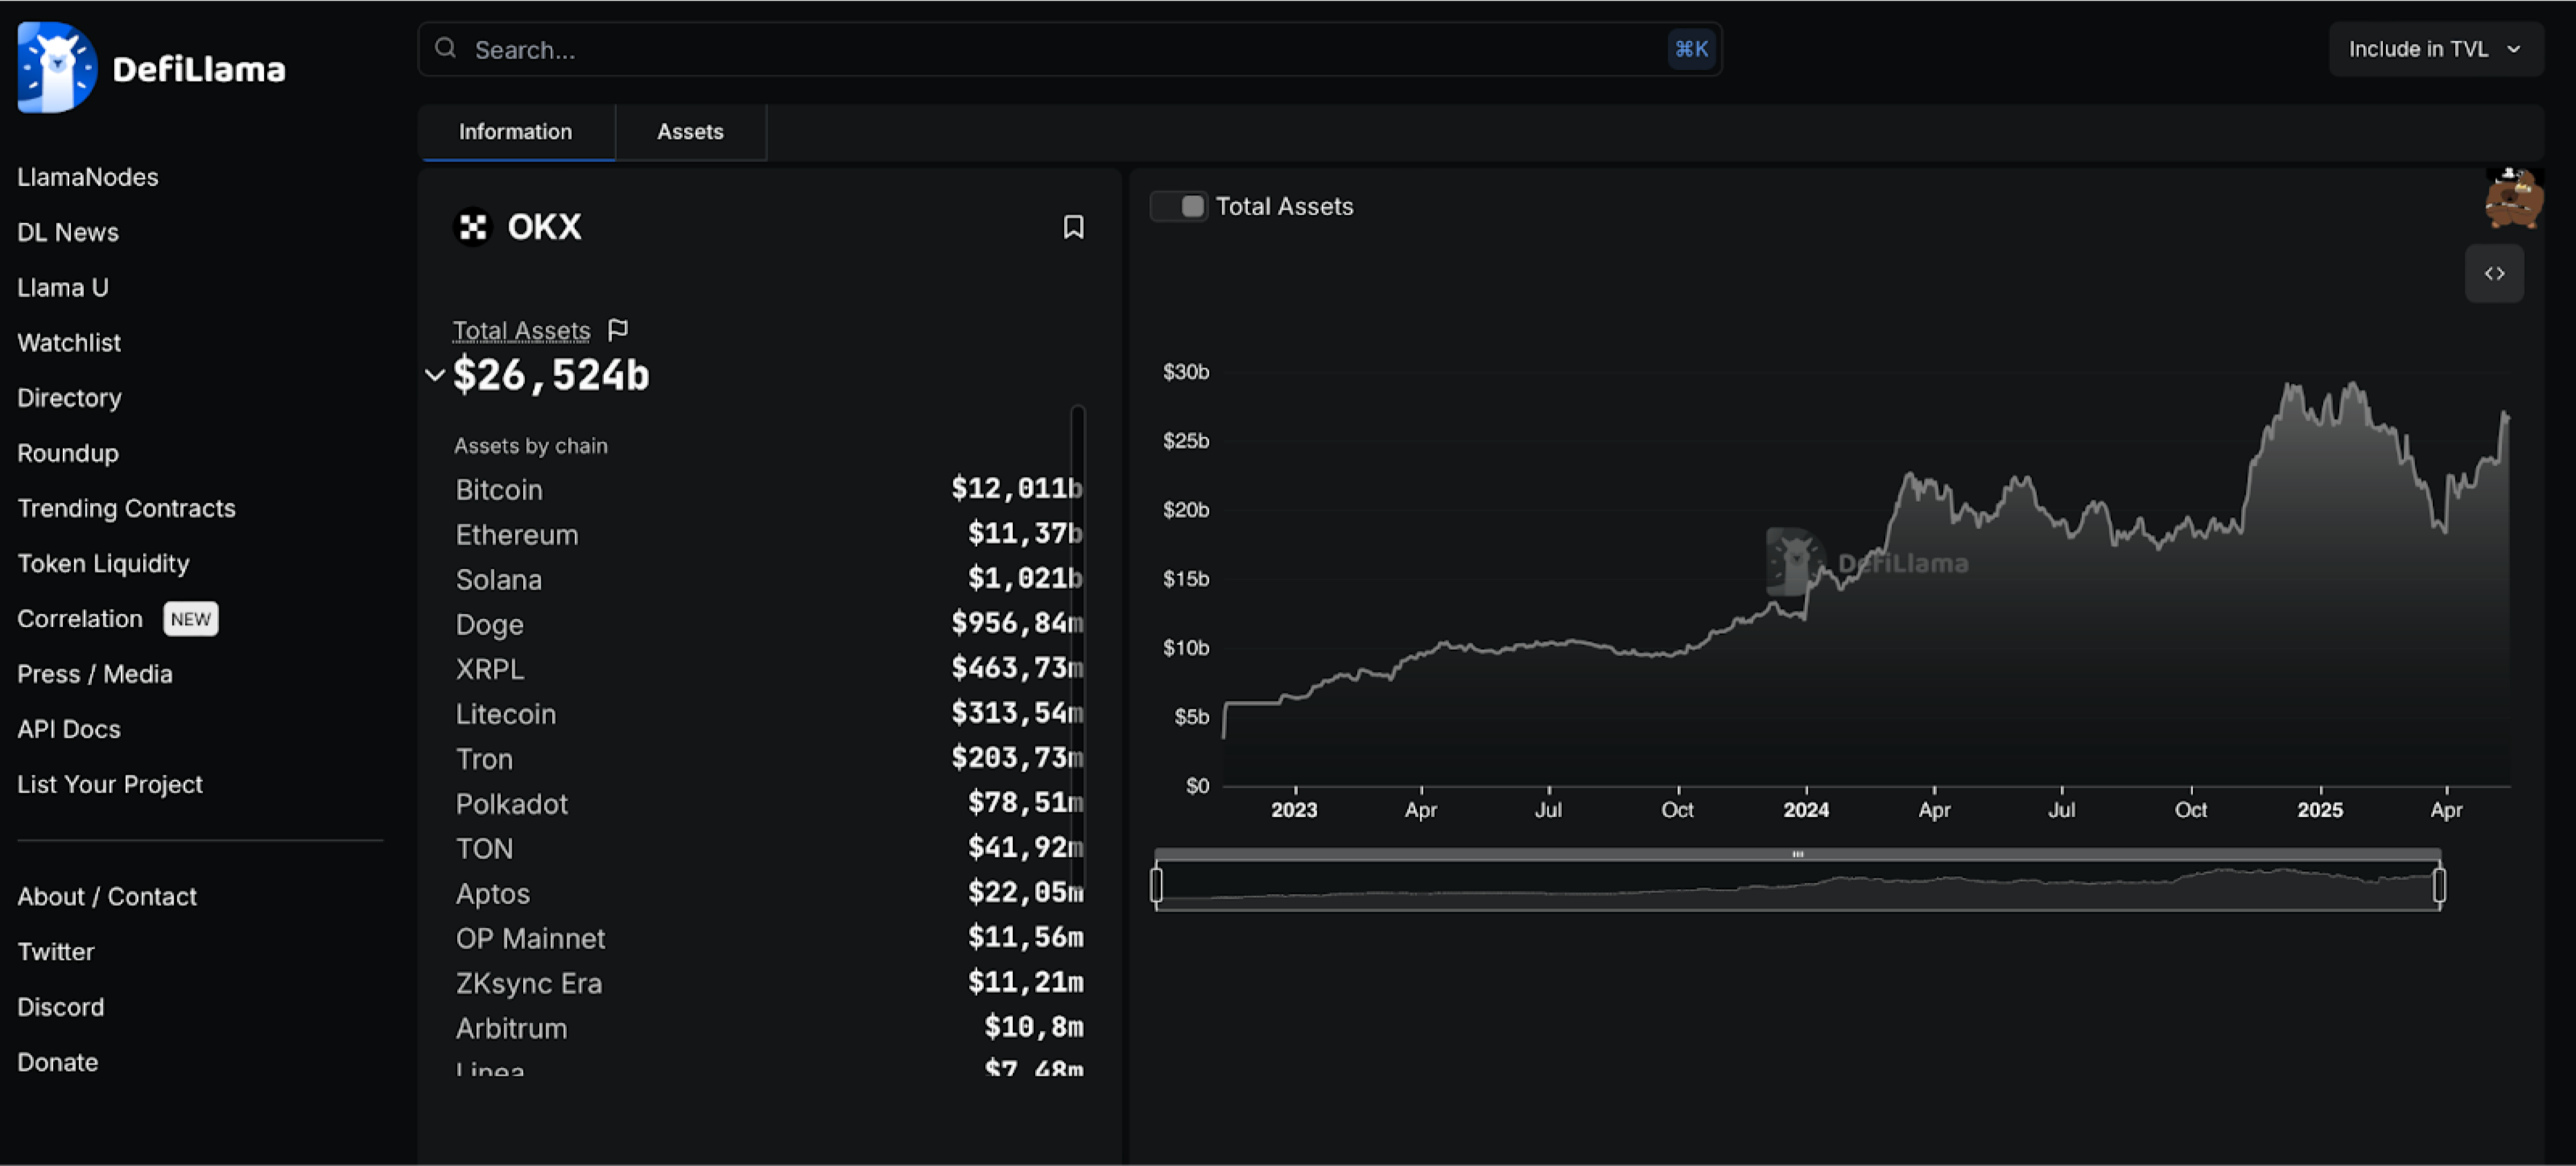This screenshot has width=2576, height=1166.
Task: Select the Litecoin chain row
Action: 769,713
